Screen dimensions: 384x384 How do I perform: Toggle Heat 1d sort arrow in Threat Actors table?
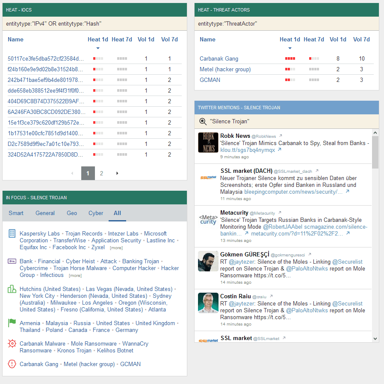point(290,48)
